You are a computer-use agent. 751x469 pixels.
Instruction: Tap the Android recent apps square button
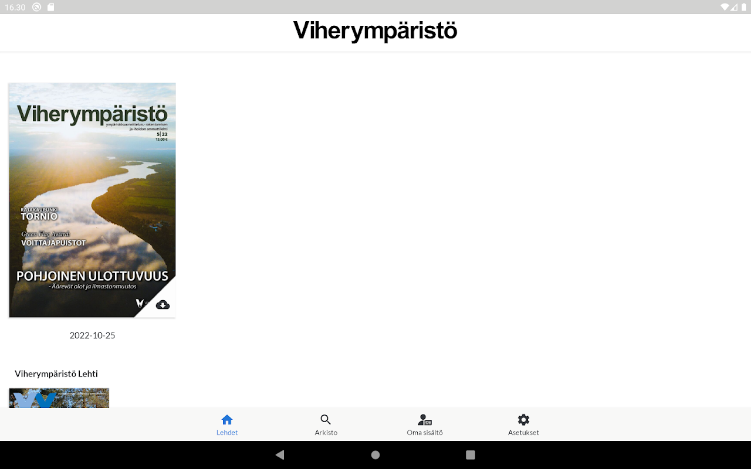[470, 455]
